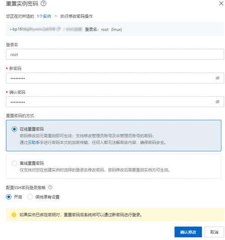Select 在线重置密码 radio option

pos(14,129)
